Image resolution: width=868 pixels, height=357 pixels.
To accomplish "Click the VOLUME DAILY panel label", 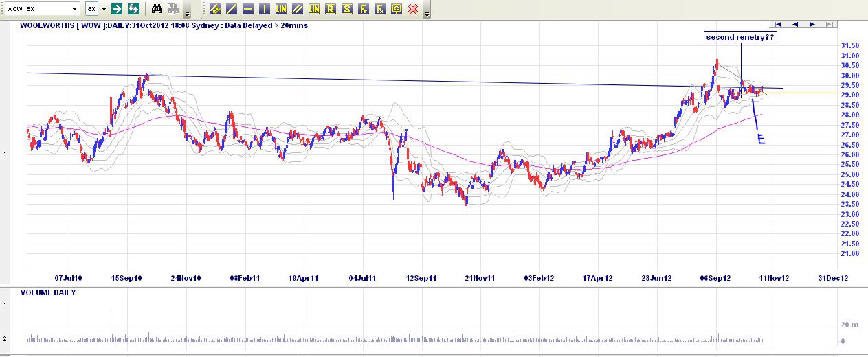I will pos(48,292).
